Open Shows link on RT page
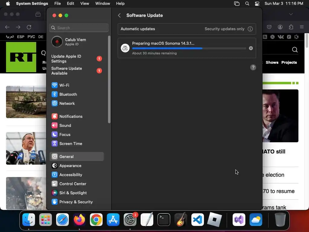Viewport: 309px width, 232px height. pyautogui.click(x=272, y=62)
